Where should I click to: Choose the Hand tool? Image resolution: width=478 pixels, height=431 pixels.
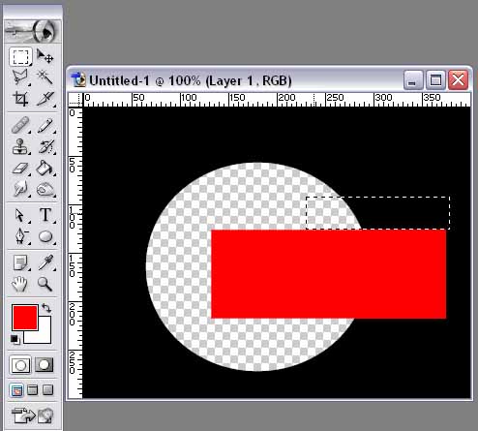(x=19, y=284)
